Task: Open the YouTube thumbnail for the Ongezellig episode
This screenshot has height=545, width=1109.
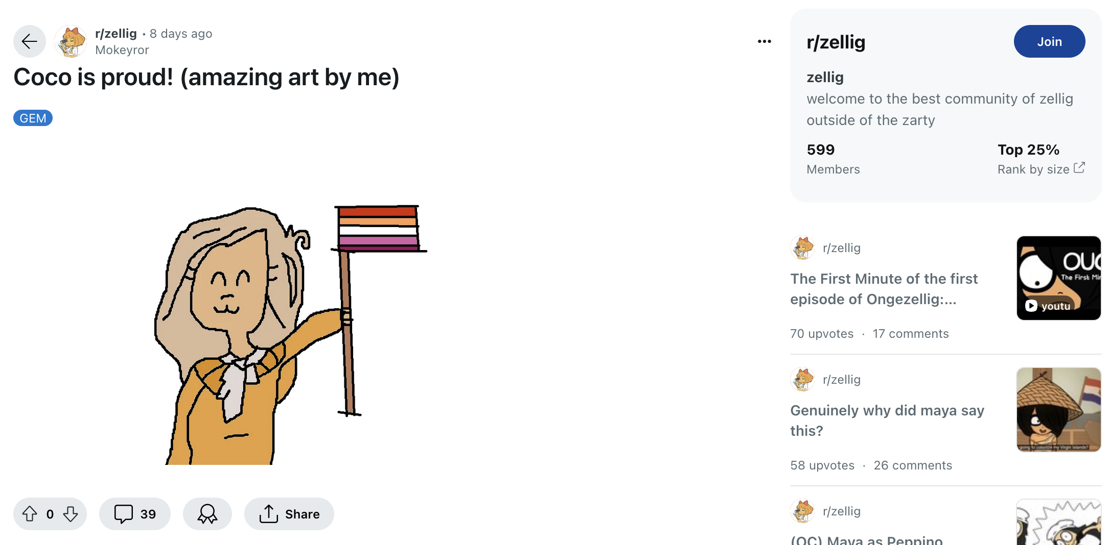Action: coord(1059,278)
